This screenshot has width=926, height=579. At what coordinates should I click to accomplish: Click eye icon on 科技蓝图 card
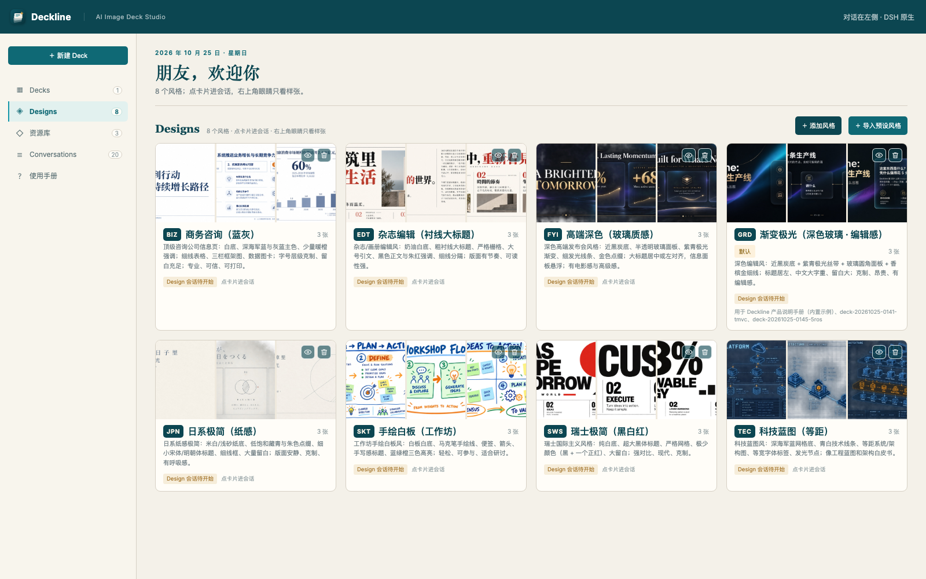tap(879, 352)
